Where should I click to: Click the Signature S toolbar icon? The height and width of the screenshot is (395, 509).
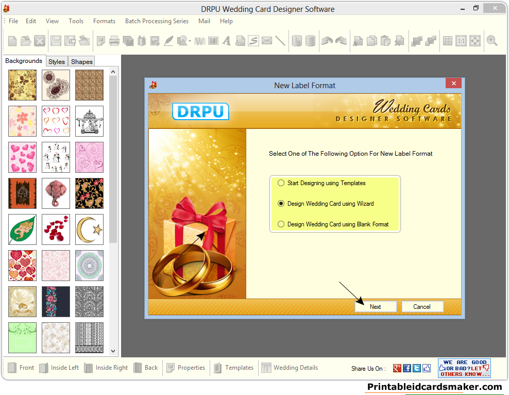pyautogui.click(x=253, y=41)
